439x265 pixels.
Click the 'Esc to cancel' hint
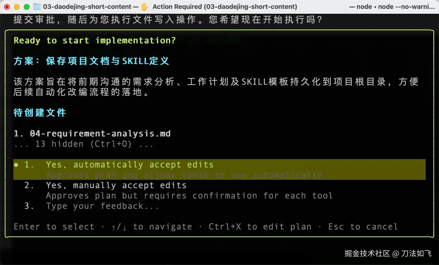tap(363, 227)
